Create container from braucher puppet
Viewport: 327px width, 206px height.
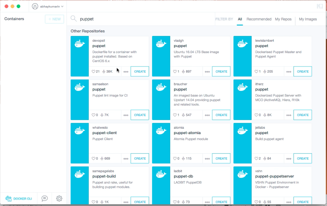click(x=221, y=115)
